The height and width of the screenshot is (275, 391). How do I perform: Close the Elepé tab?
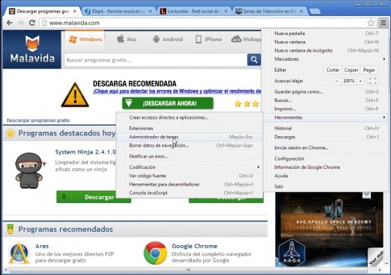pyautogui.click(x=150, y=11)
